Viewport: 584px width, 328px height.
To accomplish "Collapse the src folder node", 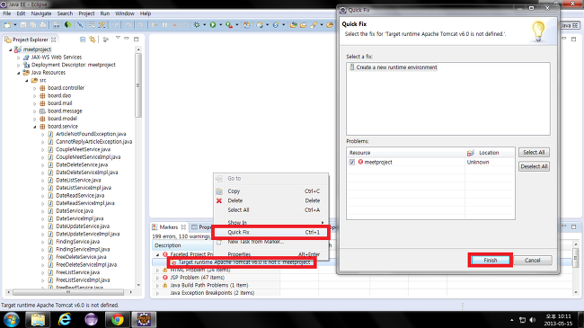I will (27, 81).
